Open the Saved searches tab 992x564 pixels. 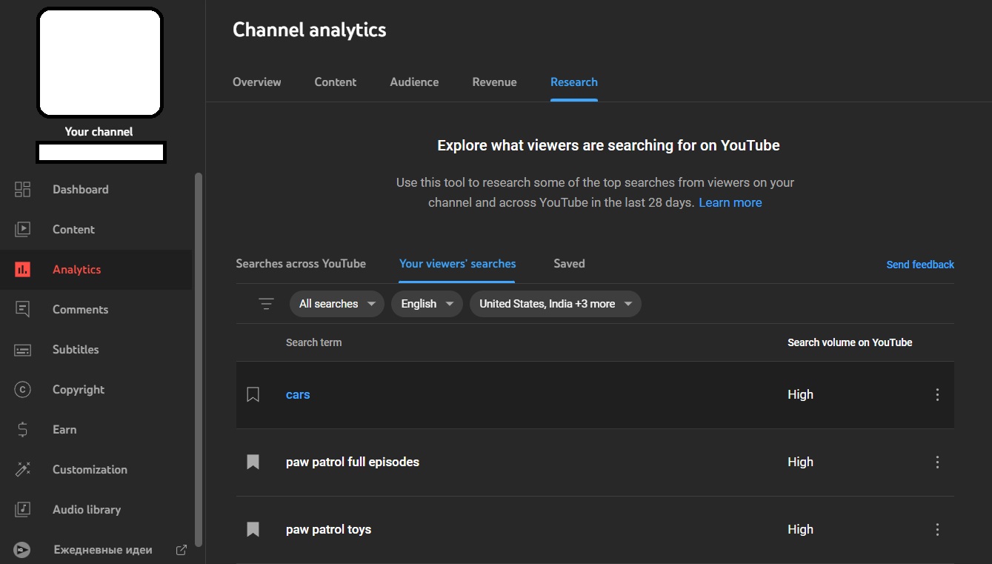coord(569,264)
